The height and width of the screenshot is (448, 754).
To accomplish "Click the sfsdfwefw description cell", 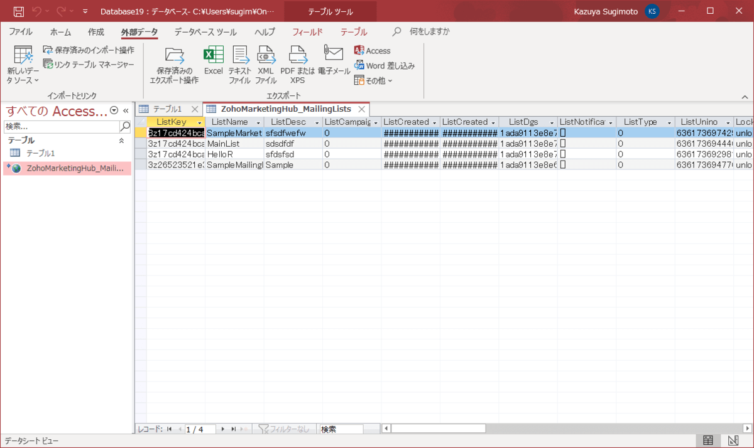I will pyautogui.click(x=293, y=133).
